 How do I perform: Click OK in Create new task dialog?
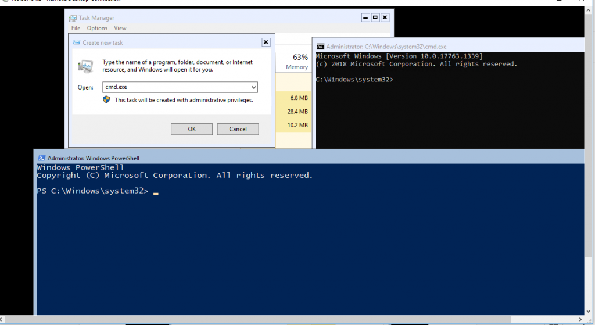[192, 129]
